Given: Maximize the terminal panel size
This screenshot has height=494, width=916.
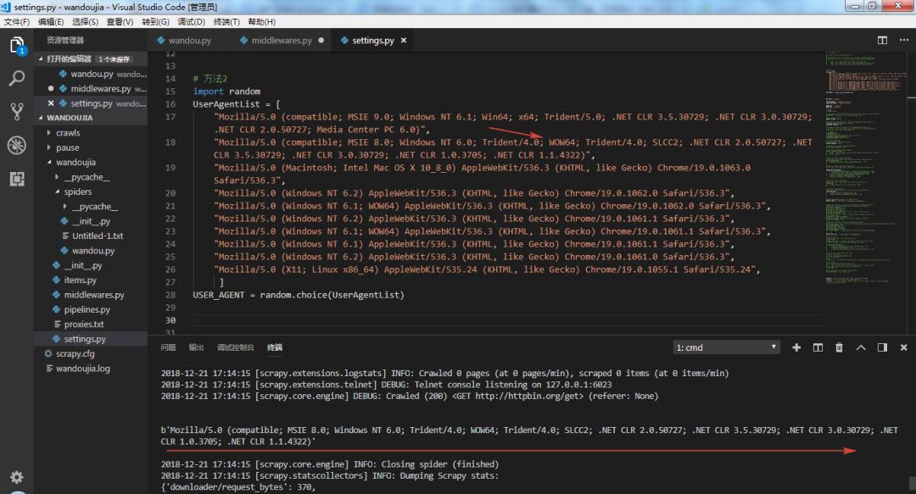Looking at the screenshot, I should 861,347.
